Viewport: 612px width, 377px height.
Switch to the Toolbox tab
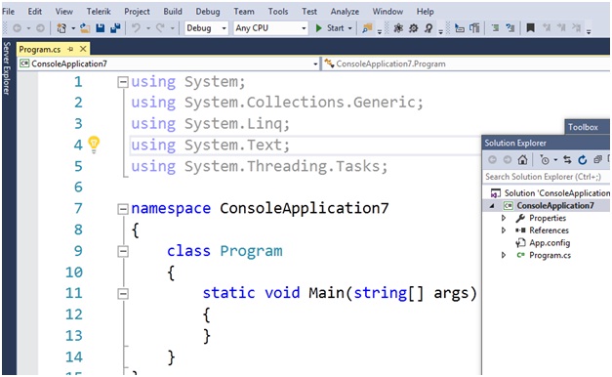tap(583, 127)
